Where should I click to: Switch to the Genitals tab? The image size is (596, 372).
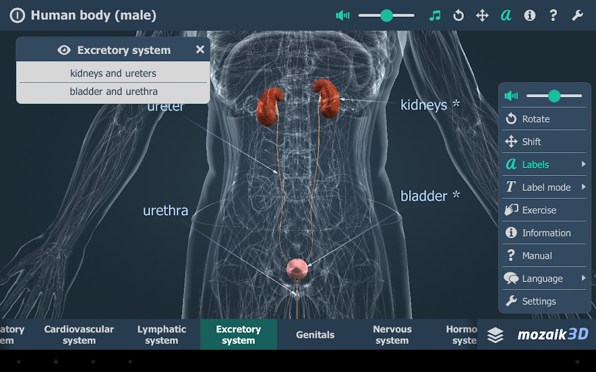(315, 334)
